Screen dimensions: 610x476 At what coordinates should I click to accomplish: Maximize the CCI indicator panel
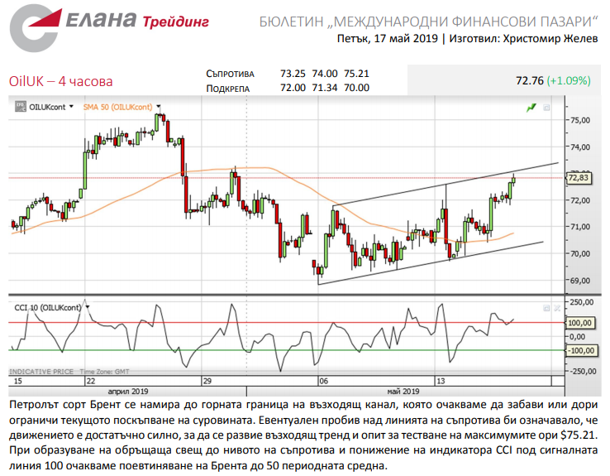coord(546,308)
